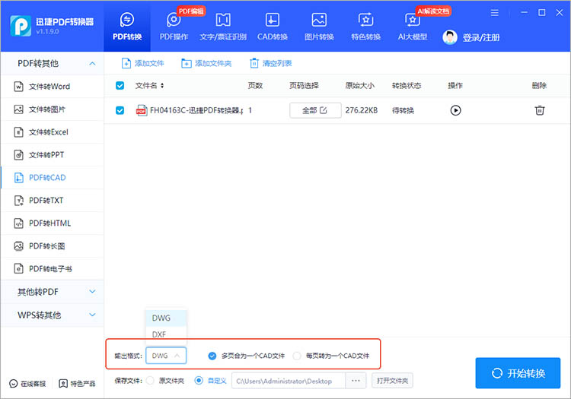The width and height of the screenshot is (571, 399).
Task: Click the 迅捷PDF转换器 app logo
Action: pos(21,26)
